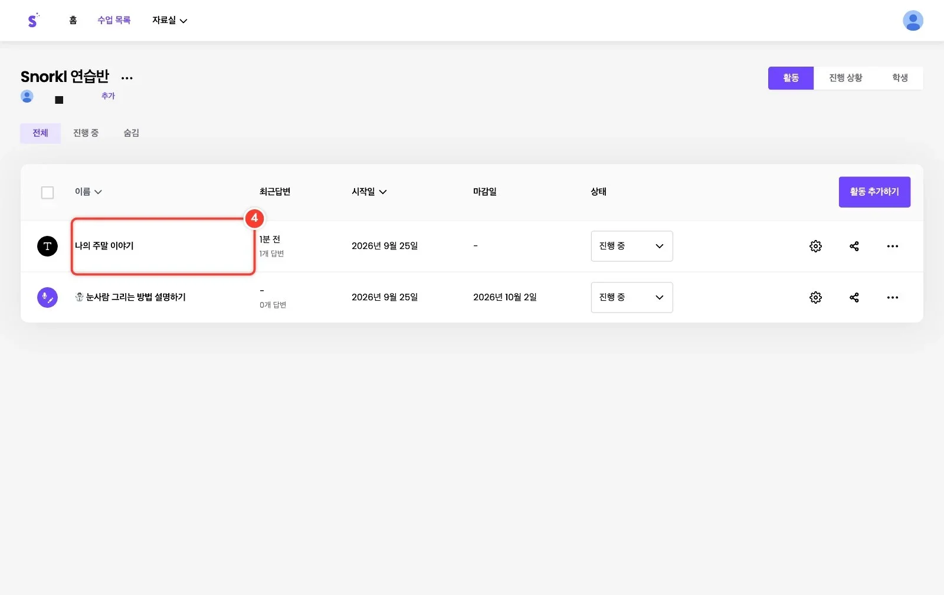Viewport: 944px width, 595px height.
Task: Switch to the 활동 tab
Action: pyautogui.click(x=791, y=78)
